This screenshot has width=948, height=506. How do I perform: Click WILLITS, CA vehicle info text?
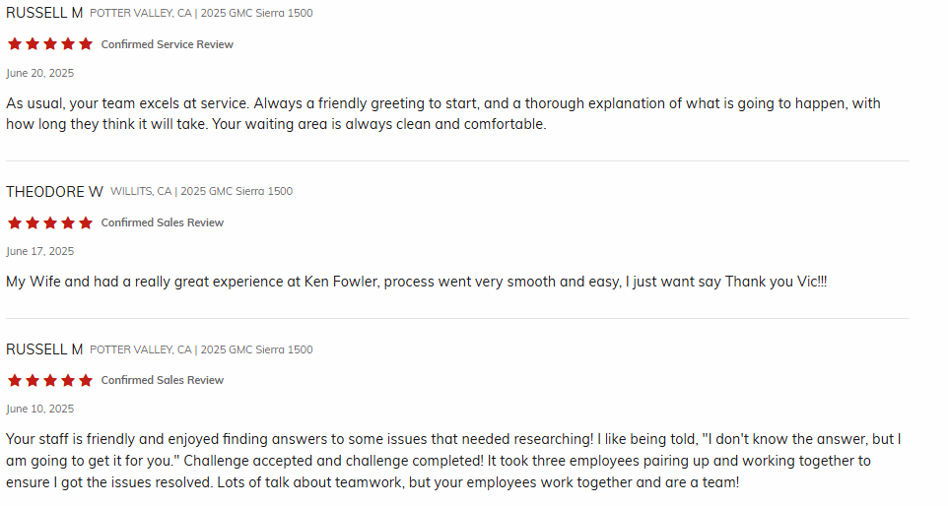coord(201,191)
